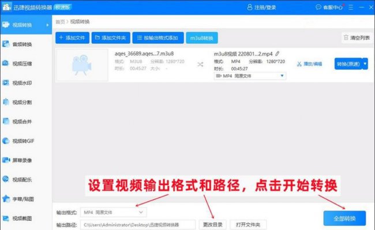
Task: Click the 输出路径 input field
Action: (138, 225)
